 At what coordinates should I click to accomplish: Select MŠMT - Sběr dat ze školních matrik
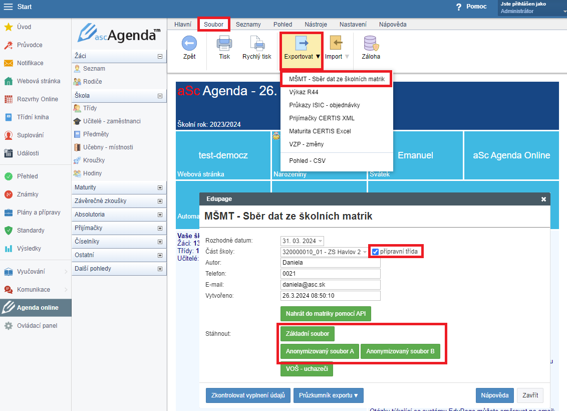coord(337,79)
